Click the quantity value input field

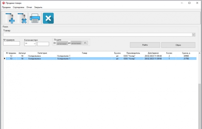tap(43, 44)
